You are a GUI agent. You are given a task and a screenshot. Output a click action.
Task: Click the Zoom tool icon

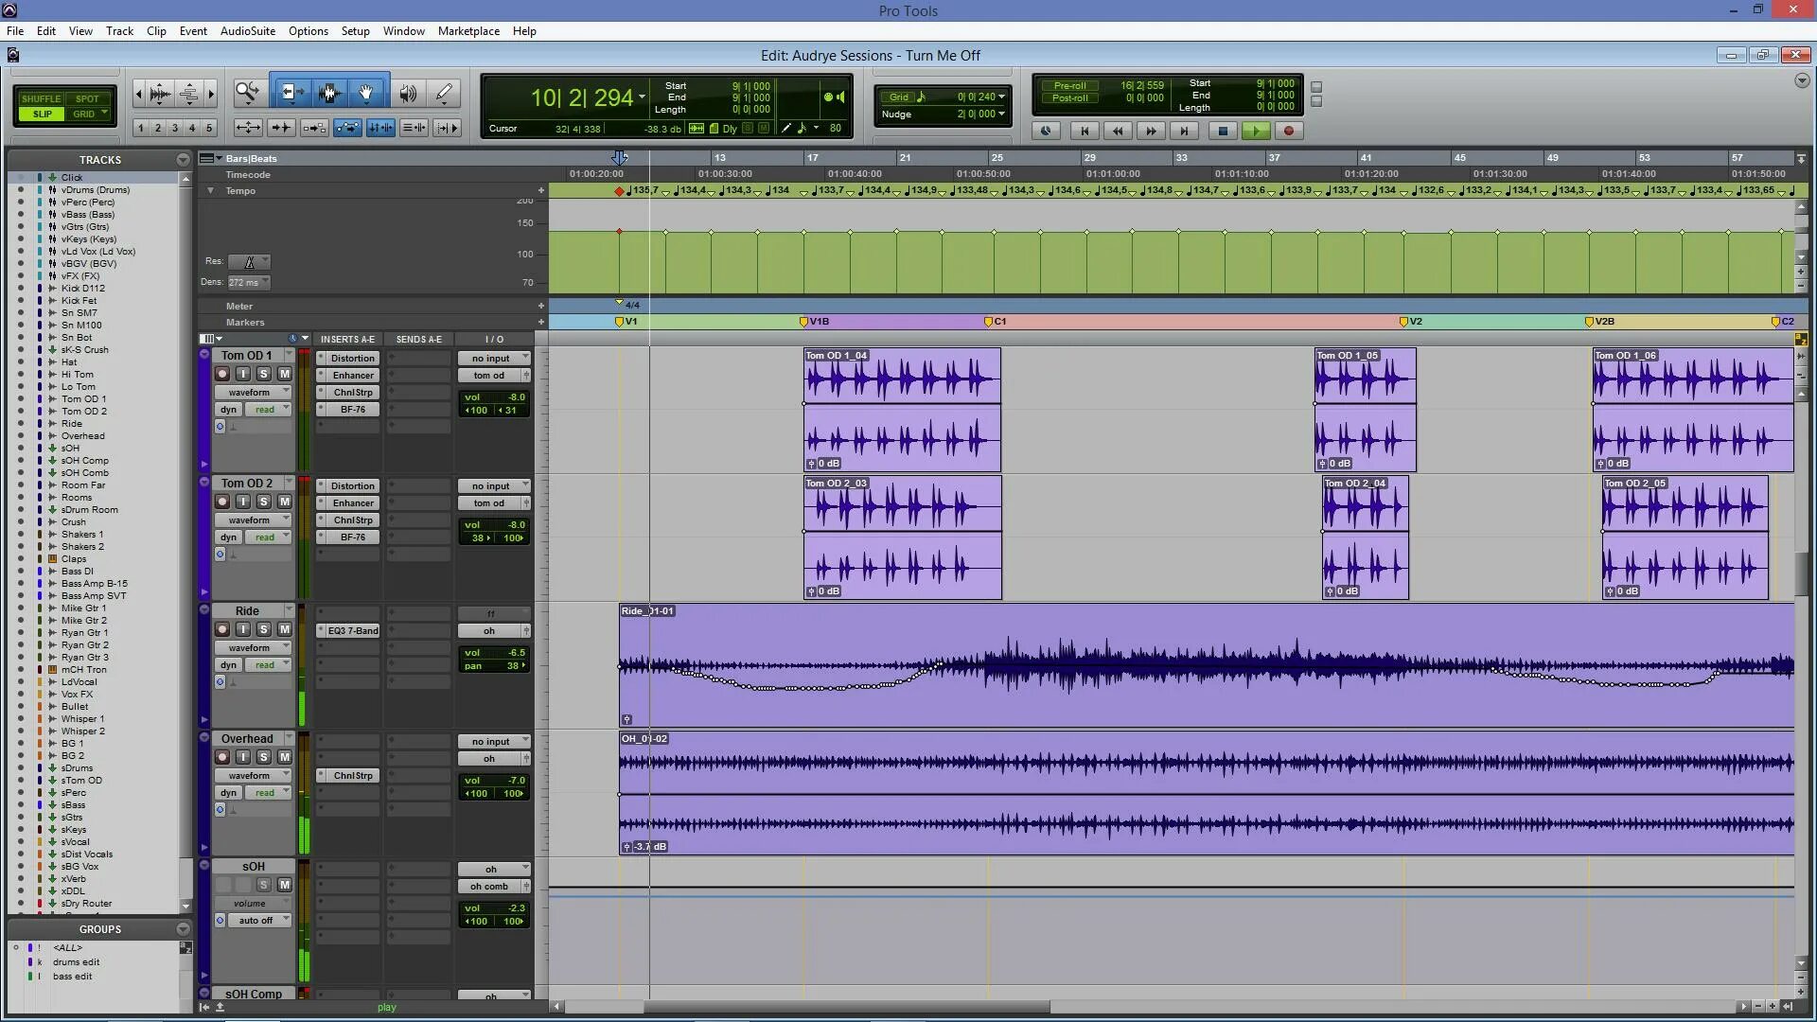pyautogui.click(x=246, y=93)
